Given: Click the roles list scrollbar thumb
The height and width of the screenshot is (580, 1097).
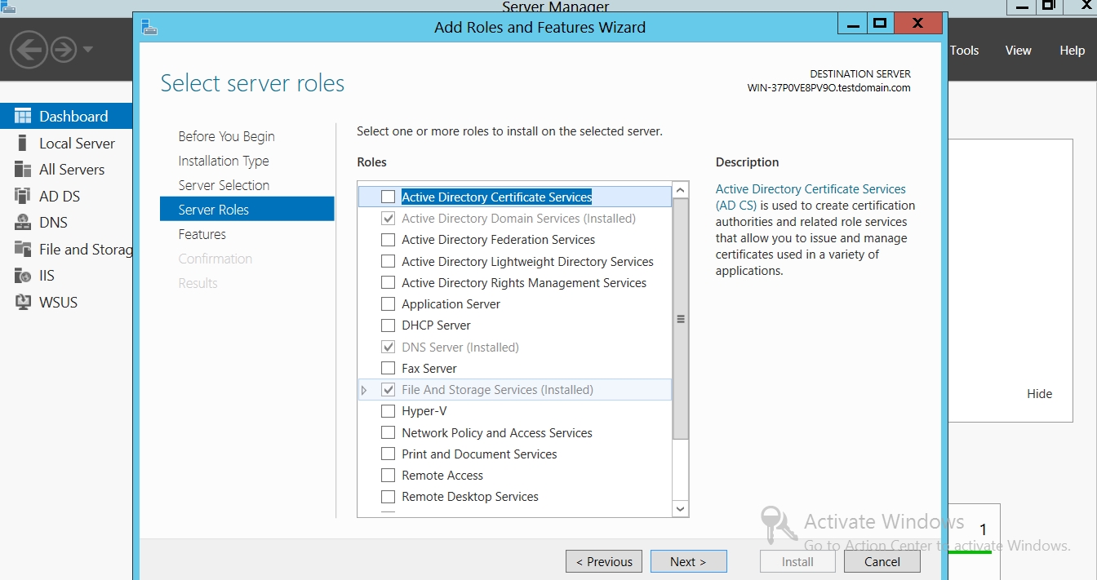Looking at the screenshot, I should click(681, 319).
